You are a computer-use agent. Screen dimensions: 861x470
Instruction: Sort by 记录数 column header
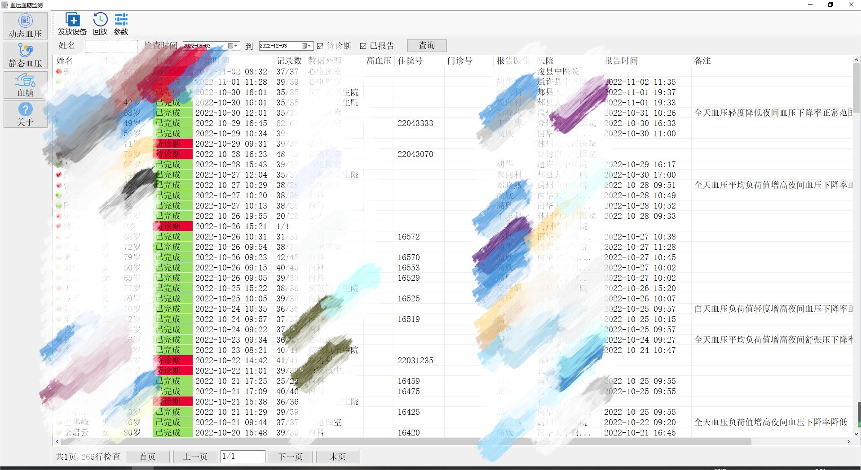(289, 61)
